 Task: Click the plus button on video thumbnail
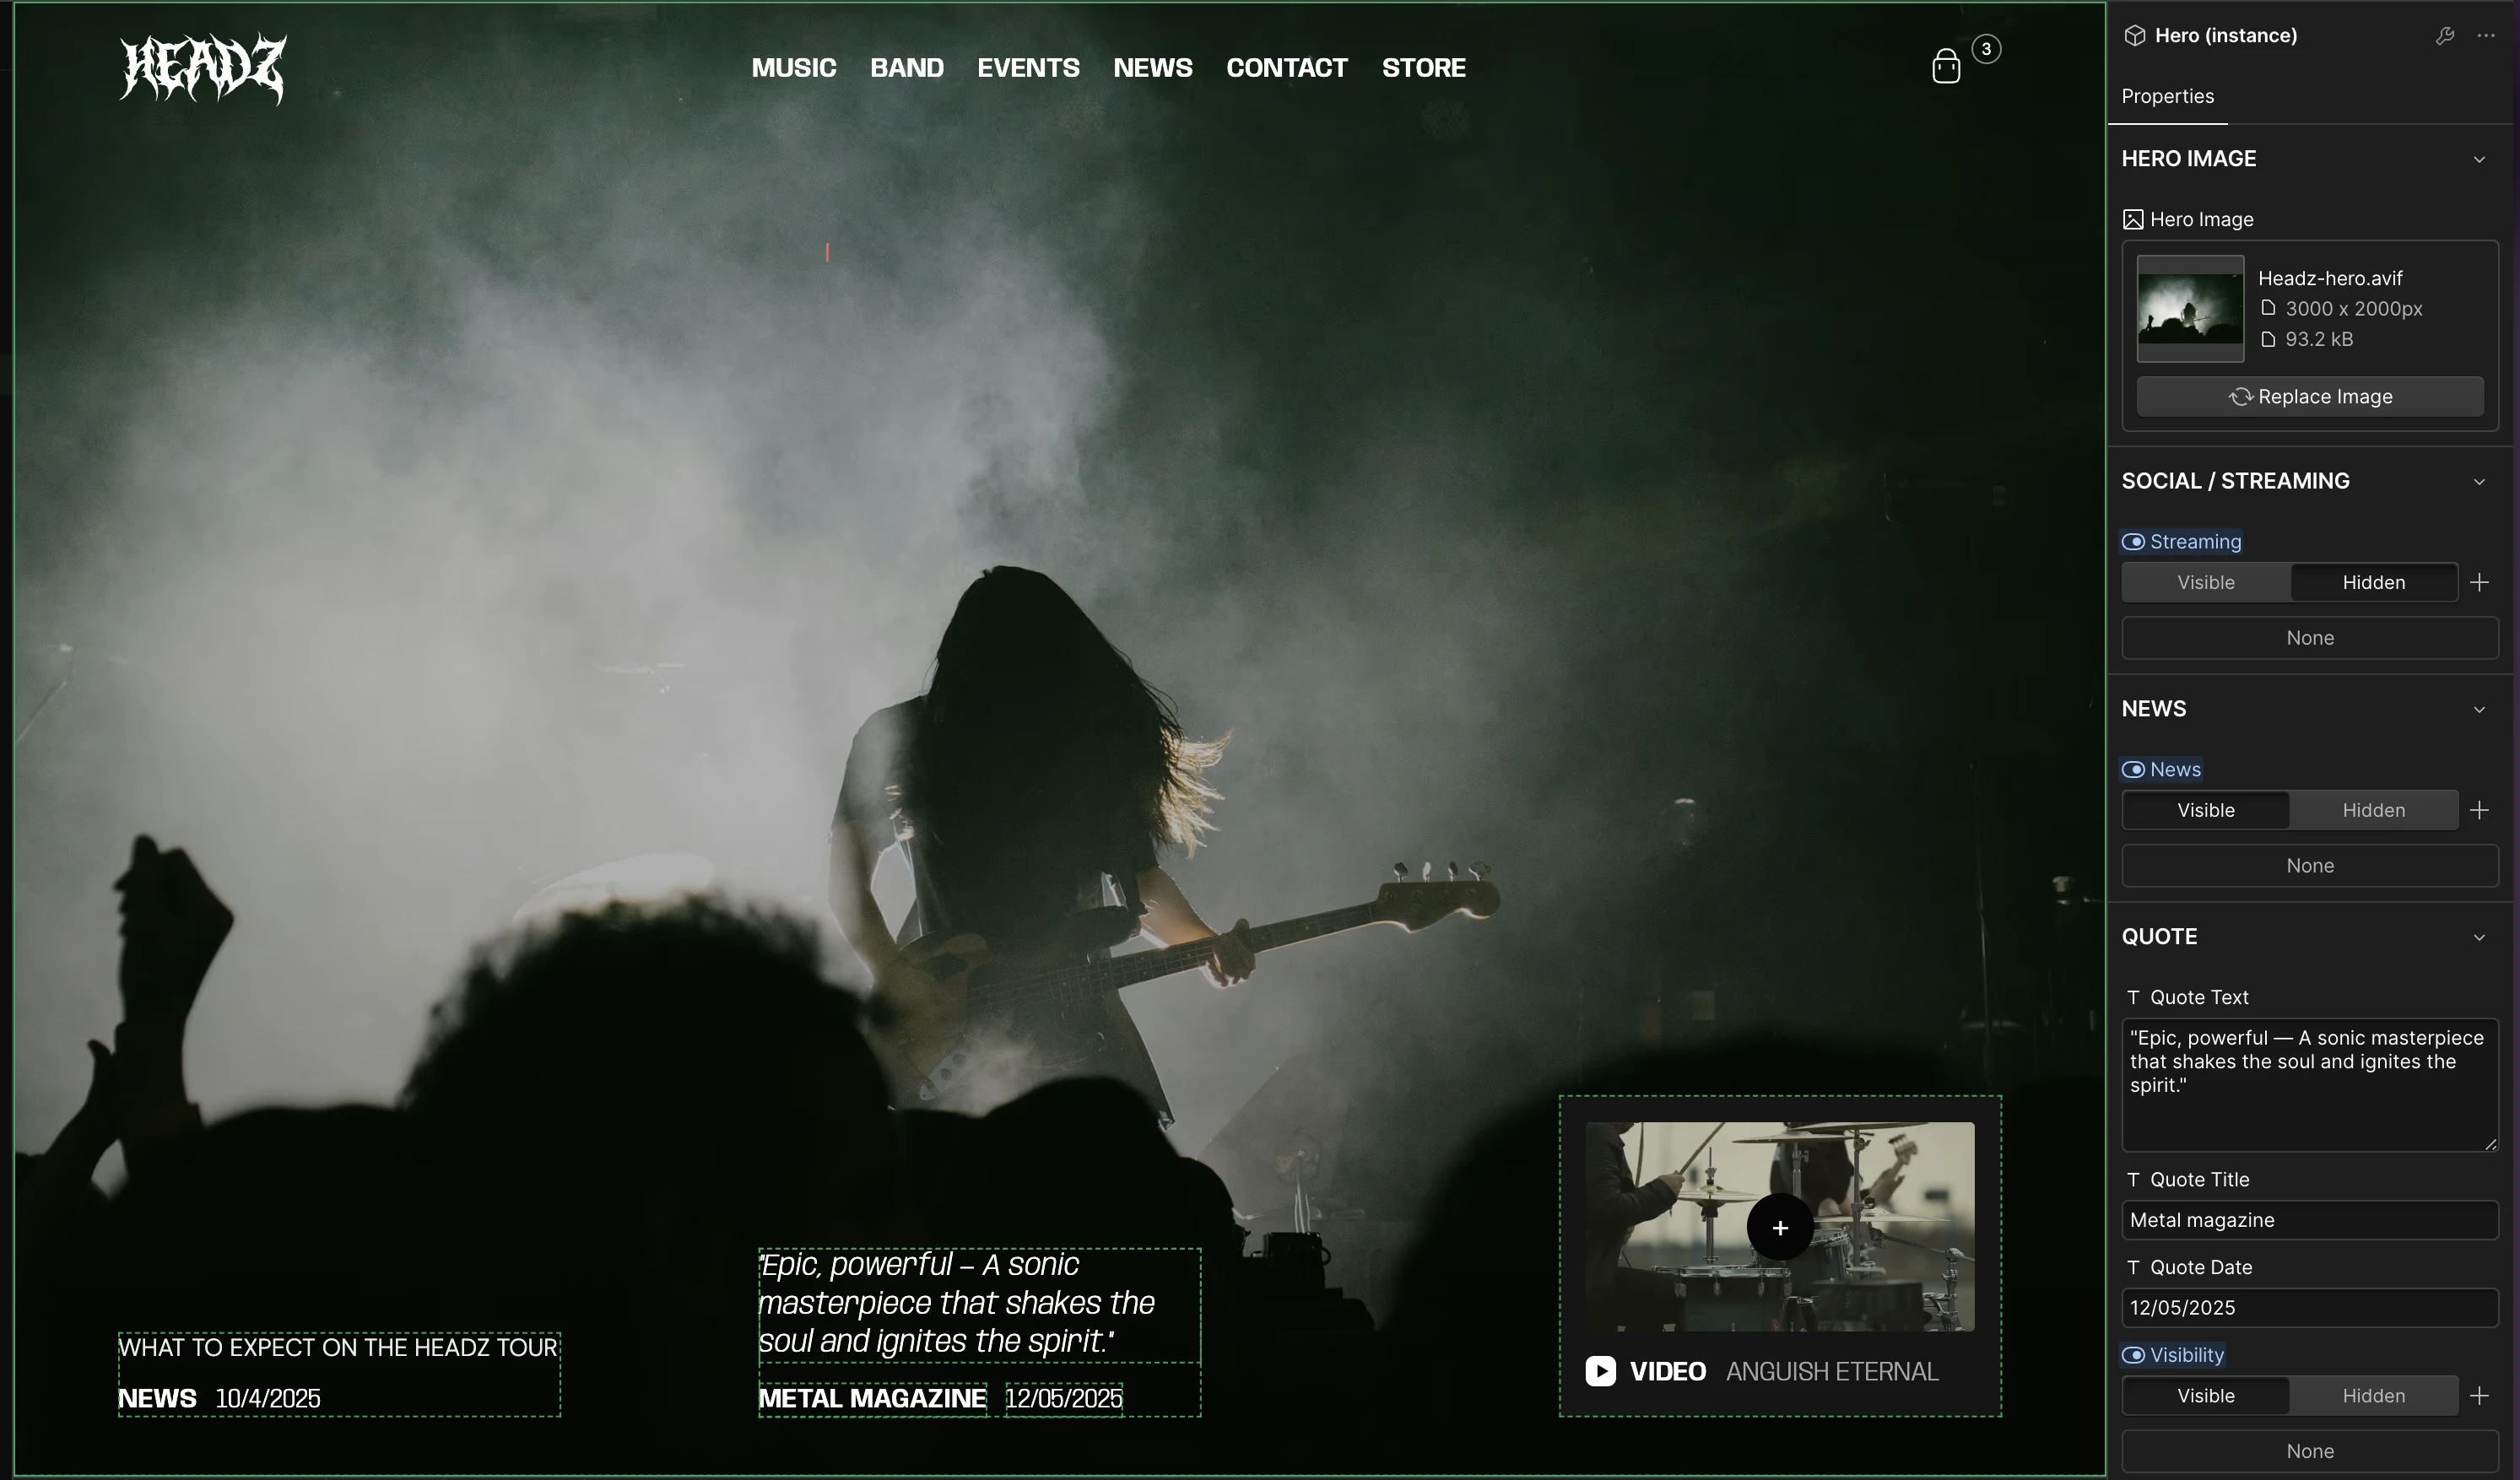click(1780, 1227)
